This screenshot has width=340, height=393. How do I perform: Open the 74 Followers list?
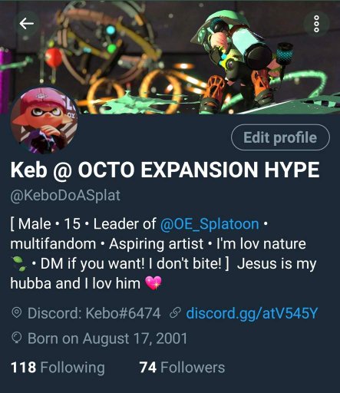click(182, 368)
